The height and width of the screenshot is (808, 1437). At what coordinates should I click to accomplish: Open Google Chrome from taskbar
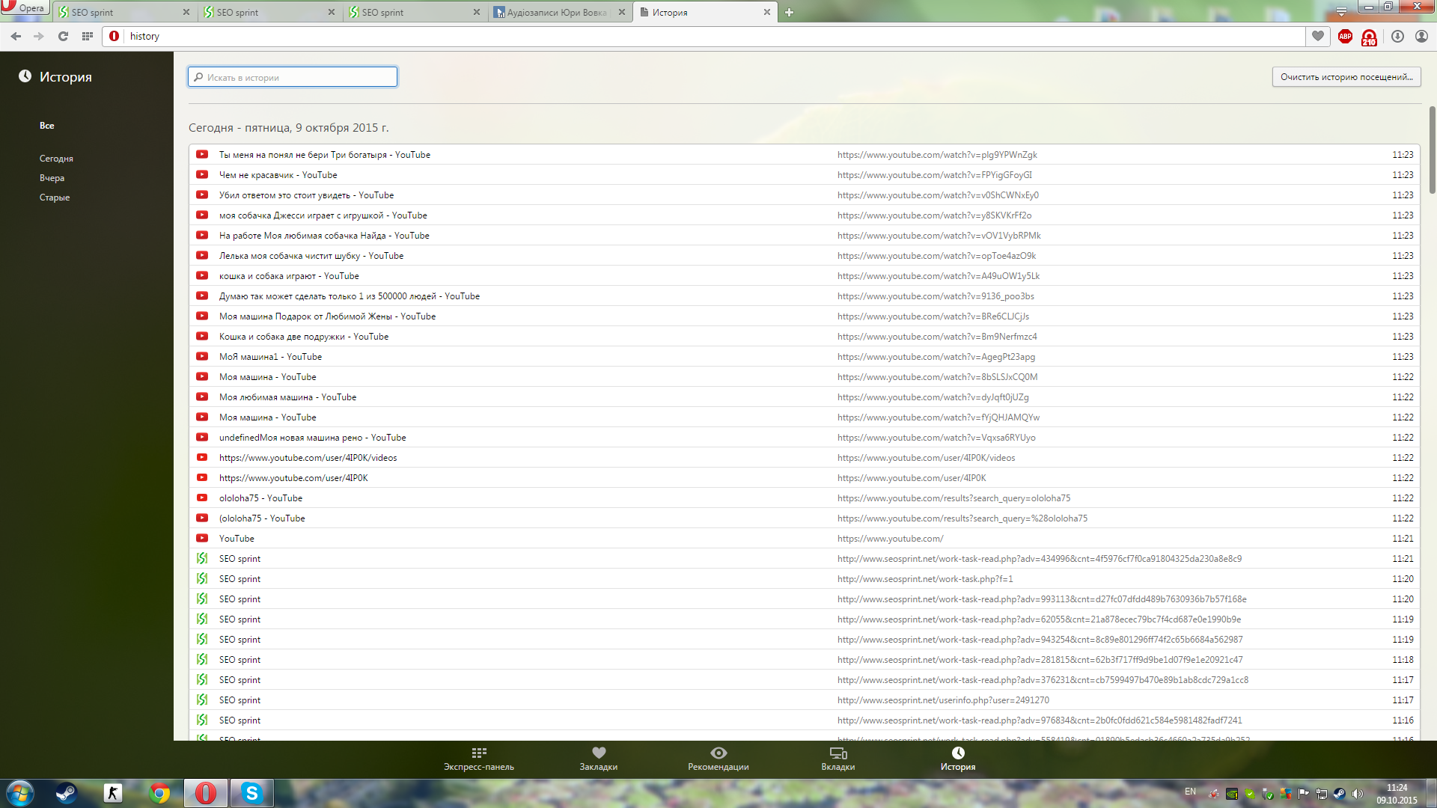click(x=159, y=793)
